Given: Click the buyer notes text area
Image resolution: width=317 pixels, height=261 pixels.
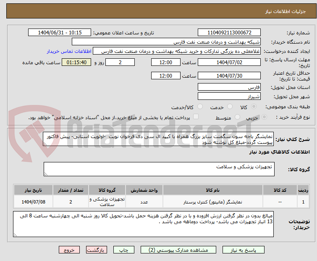Looking at the screenshot, I should point(143,224).
